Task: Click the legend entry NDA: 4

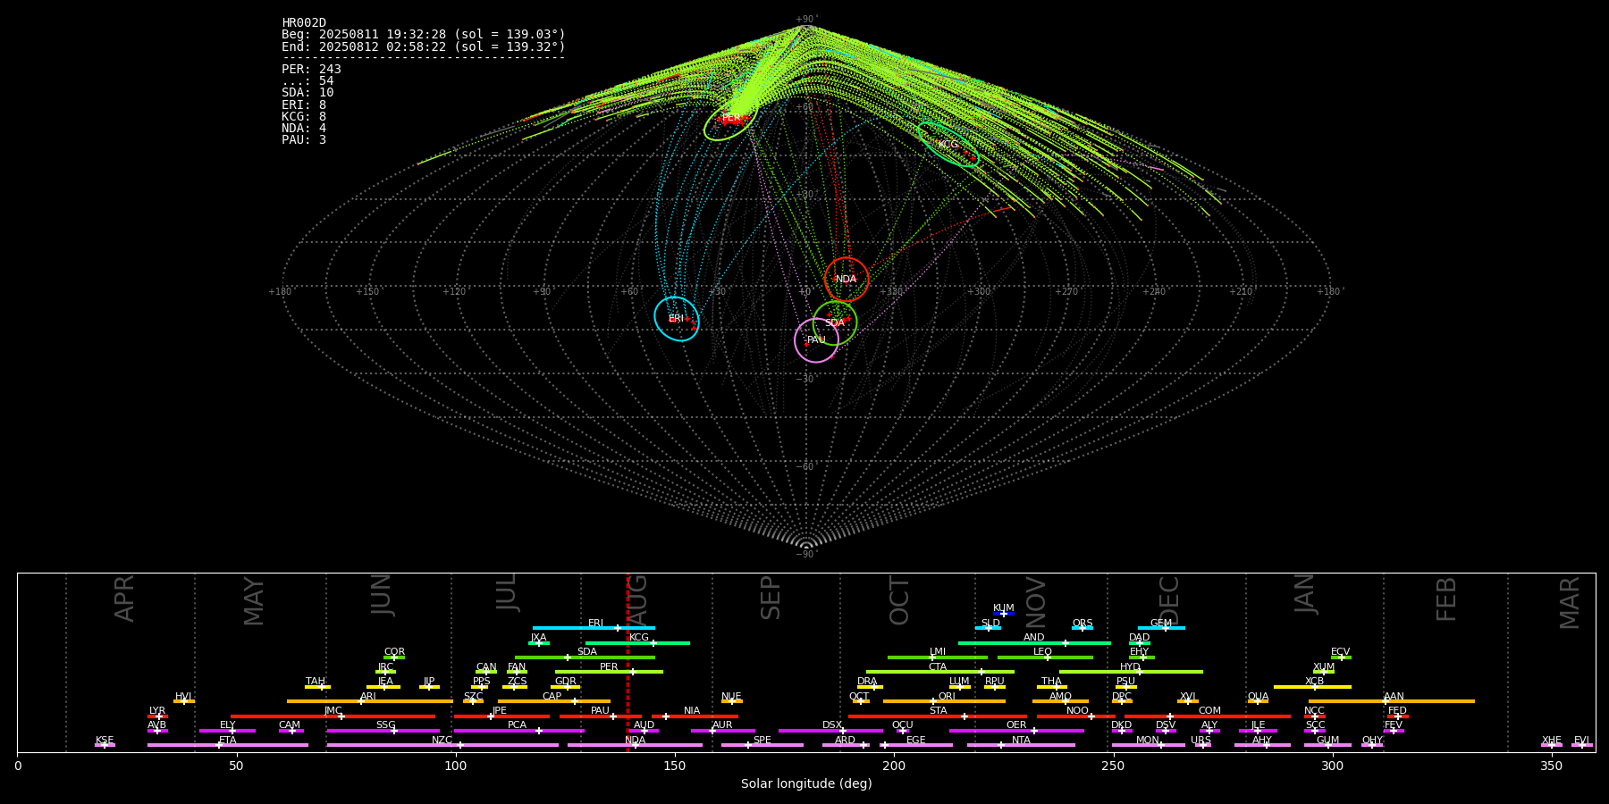Action: pyautogui.click(x=304, y=129)
